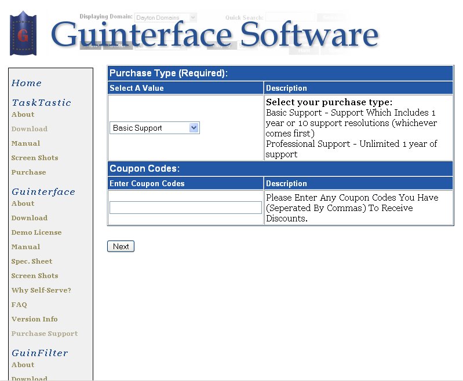
Task: Click into the coupon codes text field
Action: (x=185, y=208)
